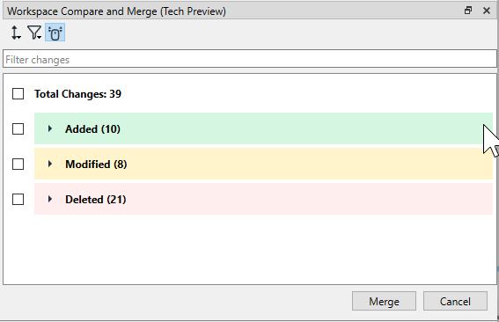
Task: Undock the panel with the float window icon
Action: (468, 11)
